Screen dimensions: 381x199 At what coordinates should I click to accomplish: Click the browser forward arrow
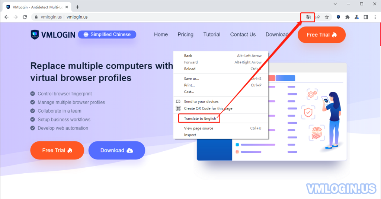pos(16,17)
